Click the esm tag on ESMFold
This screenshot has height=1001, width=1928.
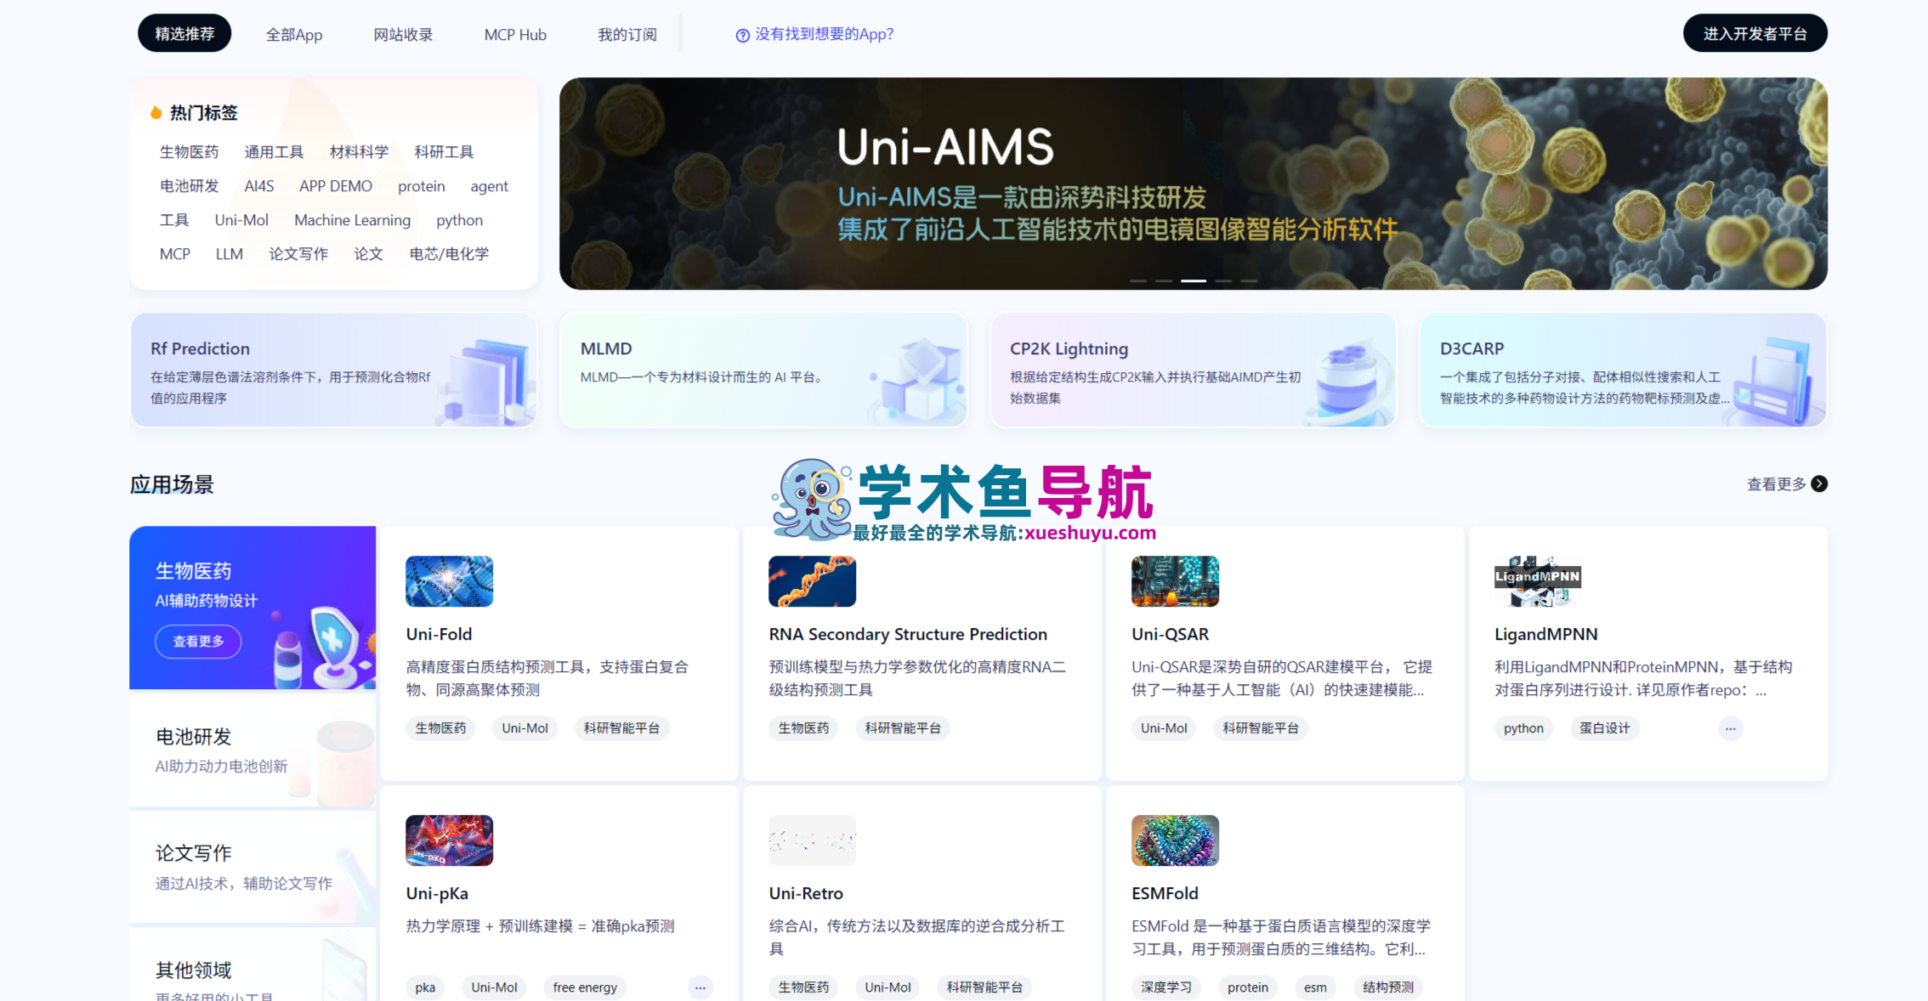(1315, 987)
